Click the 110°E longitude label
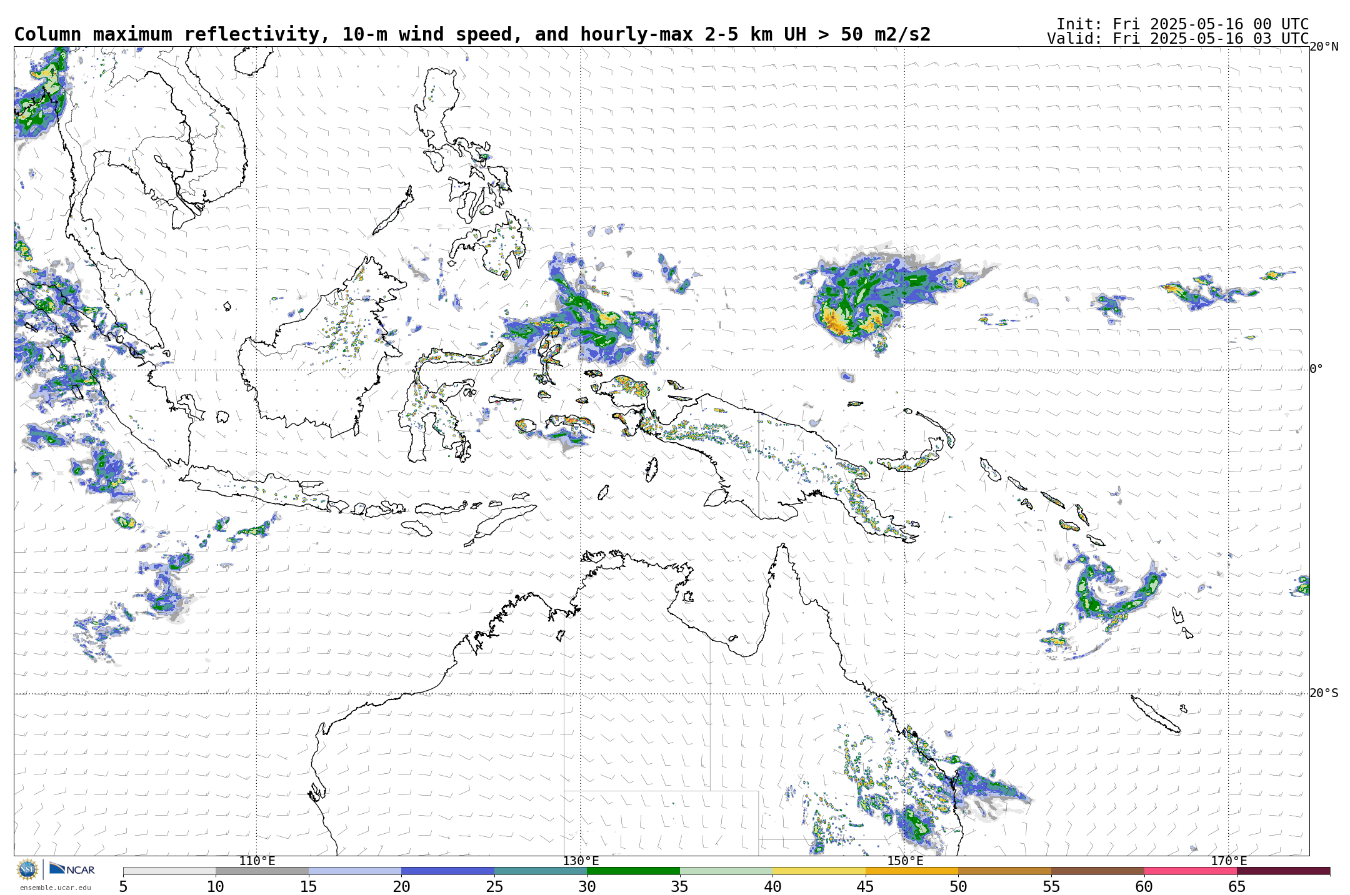Viewport: 1350px width, 895px height. click(x=257, y=861)
